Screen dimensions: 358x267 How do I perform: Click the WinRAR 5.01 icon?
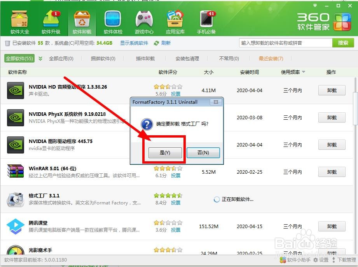pyautogui.click(x=16, y=171)
